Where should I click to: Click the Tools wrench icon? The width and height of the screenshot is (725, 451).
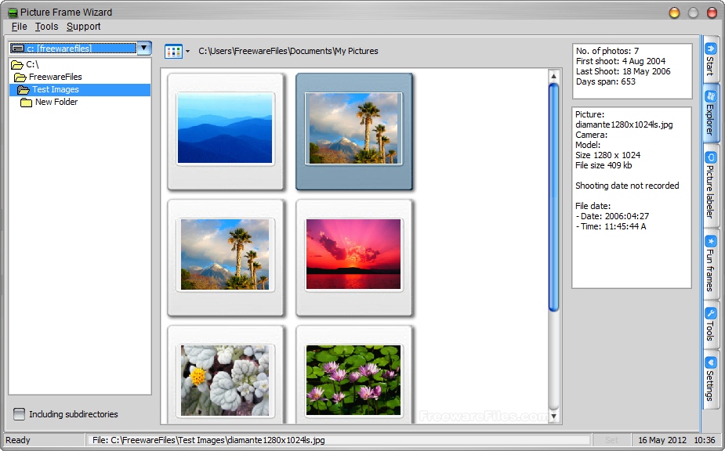pyautogui.click(x=711, y=313)
